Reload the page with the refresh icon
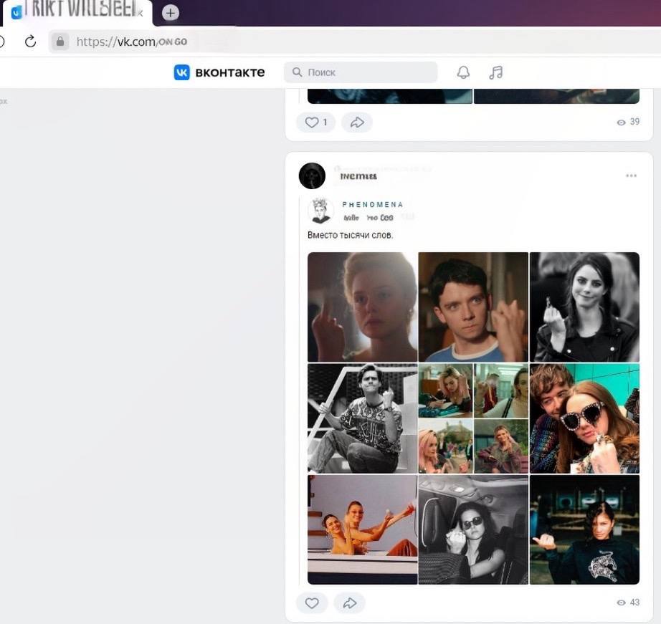661x624 pixels. click(30, 42)
